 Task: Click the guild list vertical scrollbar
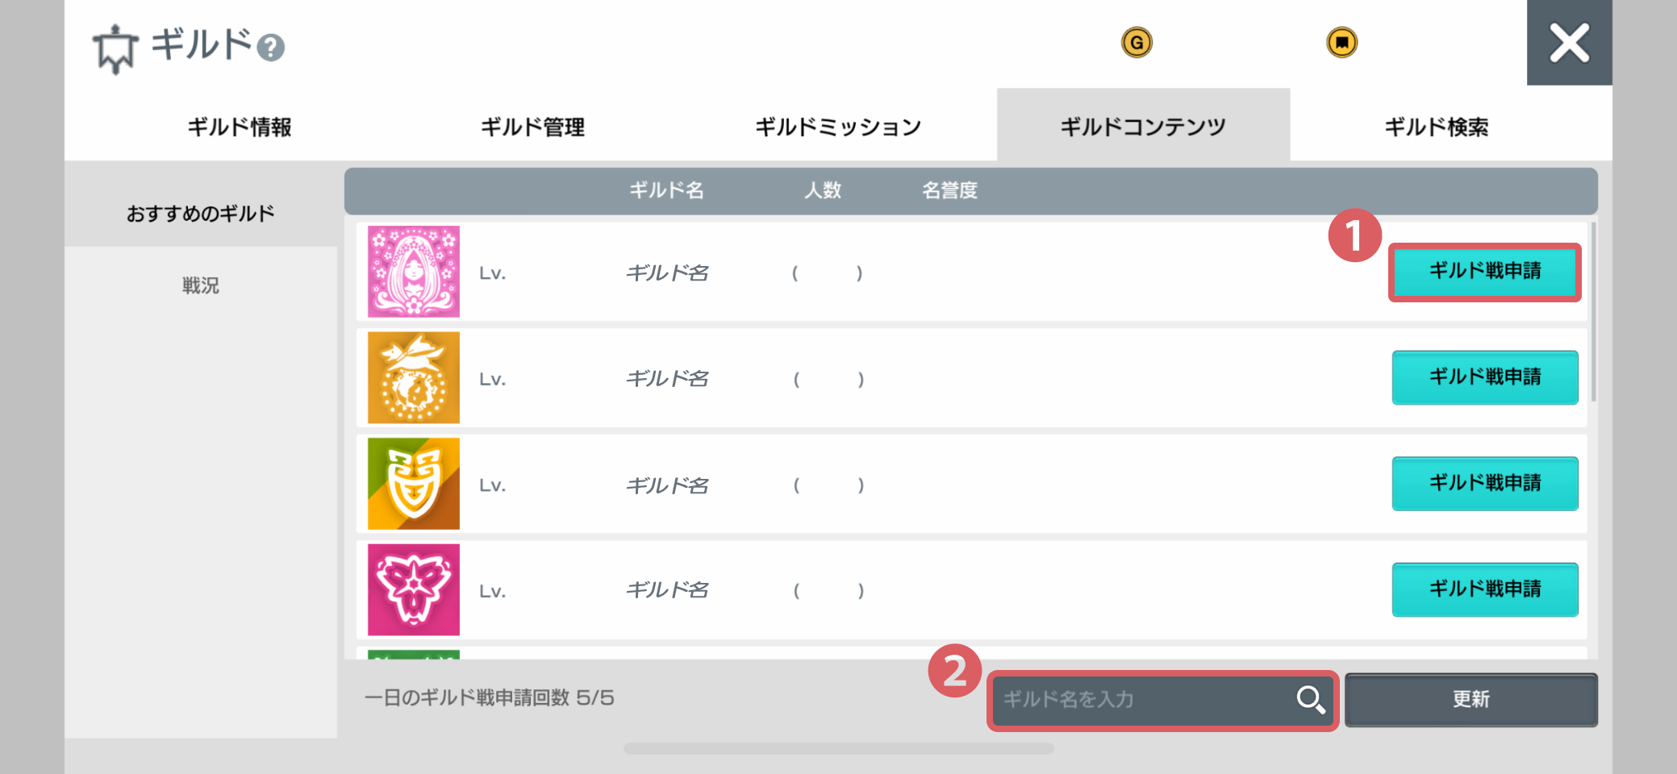pos(1594,312)
